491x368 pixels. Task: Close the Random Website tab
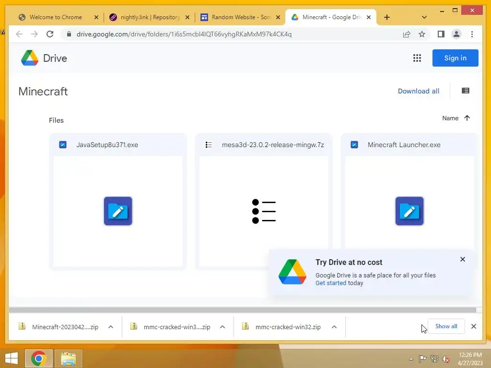point(278,17)
